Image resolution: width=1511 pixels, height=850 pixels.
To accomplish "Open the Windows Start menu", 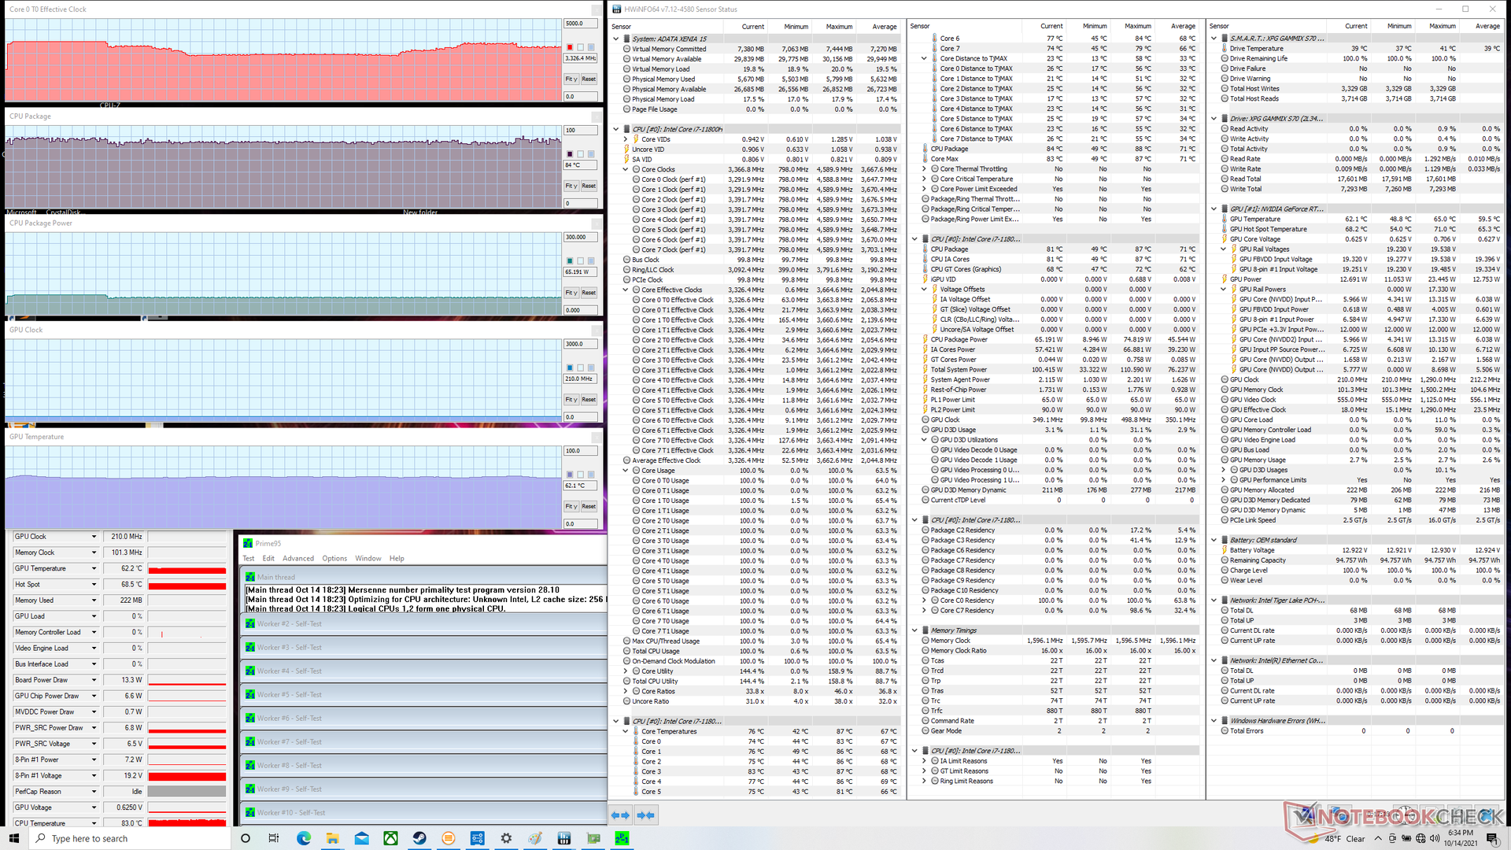I will point(13,838).
